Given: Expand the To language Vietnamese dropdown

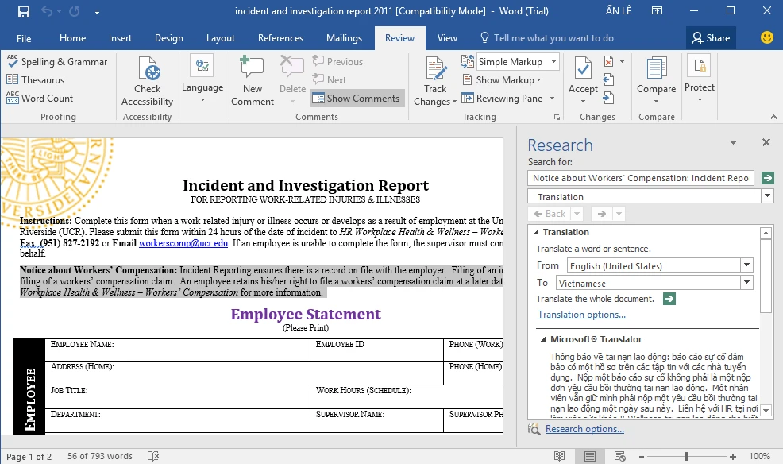Looking at the screenshot, I should [x=746, y=283].
